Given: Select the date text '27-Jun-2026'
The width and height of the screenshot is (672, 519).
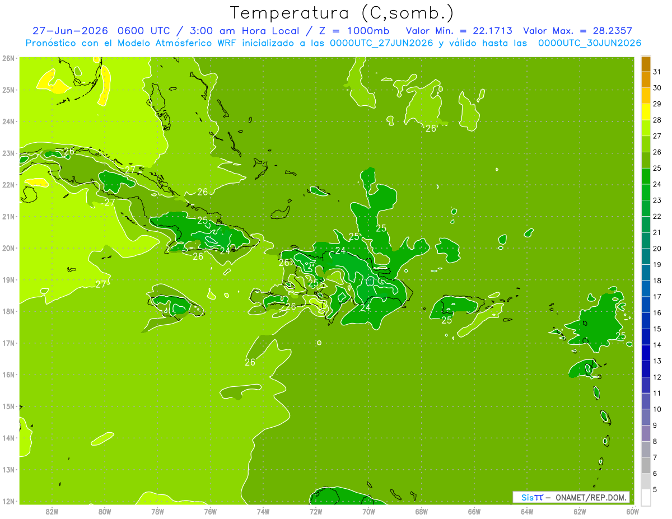Looking at the screenshot, I should coord(71,31).
